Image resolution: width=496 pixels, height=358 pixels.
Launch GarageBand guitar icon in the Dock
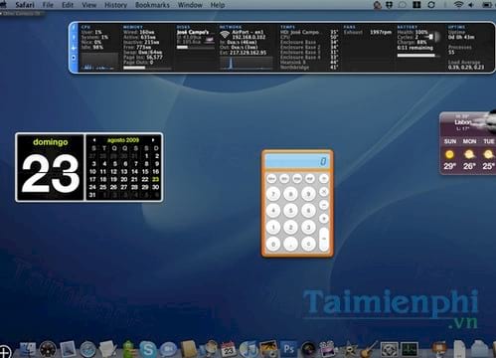369,349
